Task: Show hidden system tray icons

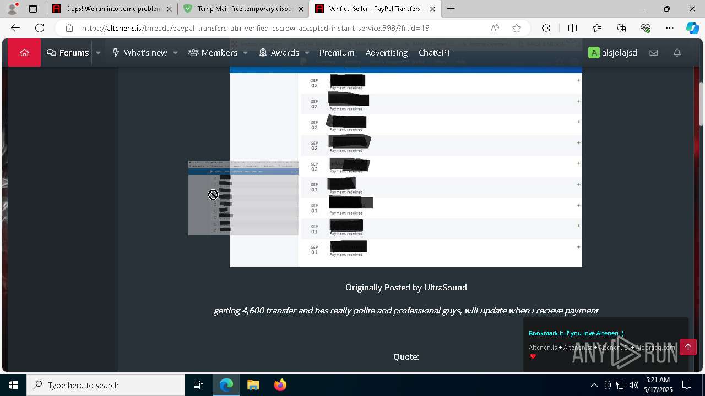Action: coord(594,385)
